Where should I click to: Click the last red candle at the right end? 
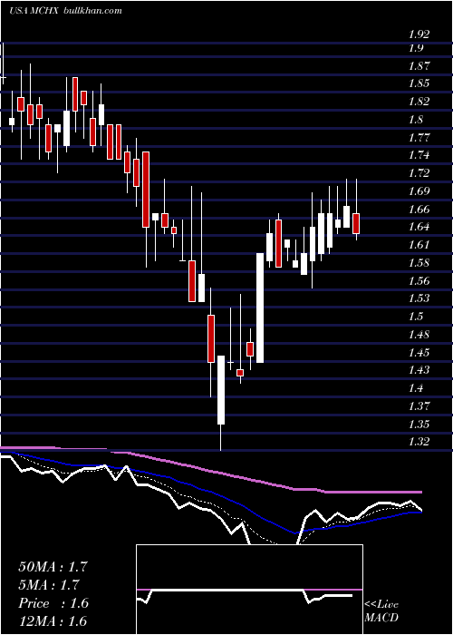356,223
